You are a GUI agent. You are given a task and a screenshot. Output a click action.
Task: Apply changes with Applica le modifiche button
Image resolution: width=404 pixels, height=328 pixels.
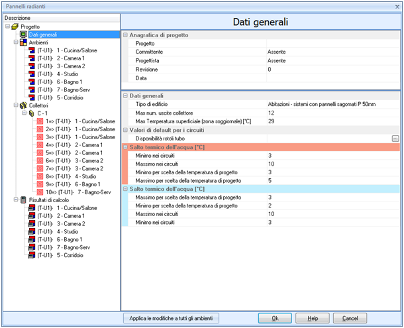pyautogui.click(x=174, y=318)
